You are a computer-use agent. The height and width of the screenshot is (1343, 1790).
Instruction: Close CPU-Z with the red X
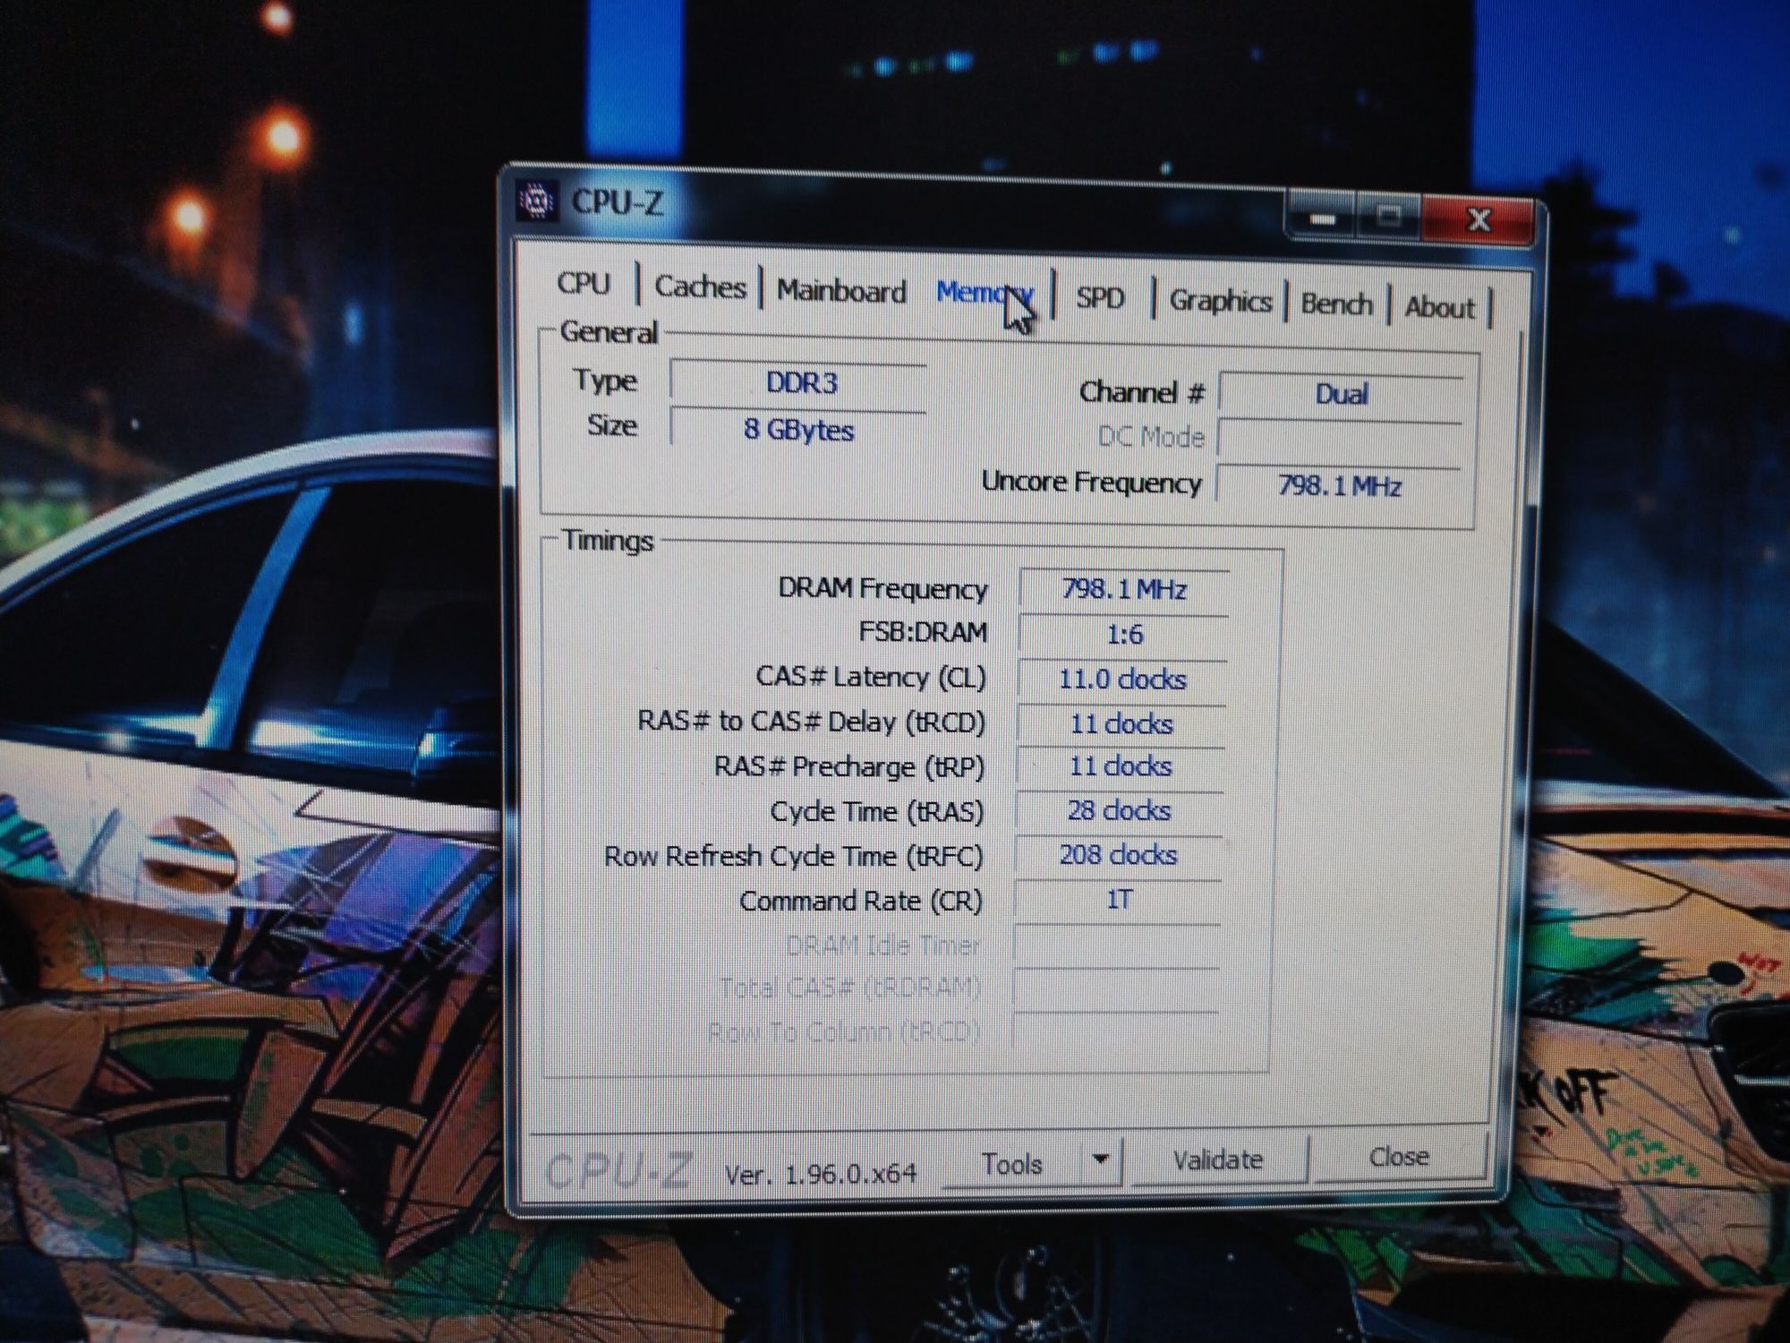(x=1479, y=220)
